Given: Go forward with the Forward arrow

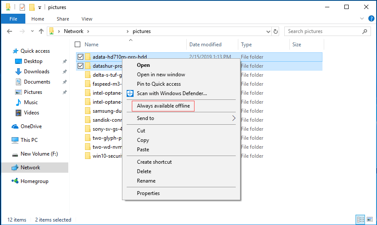Looking at the screenshot, I should [22, 31].
